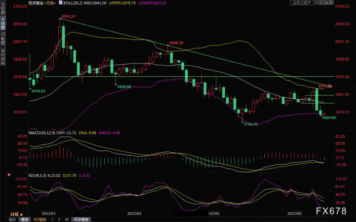
Task: Open 合约资料 side tab
Action: point(3,57)
